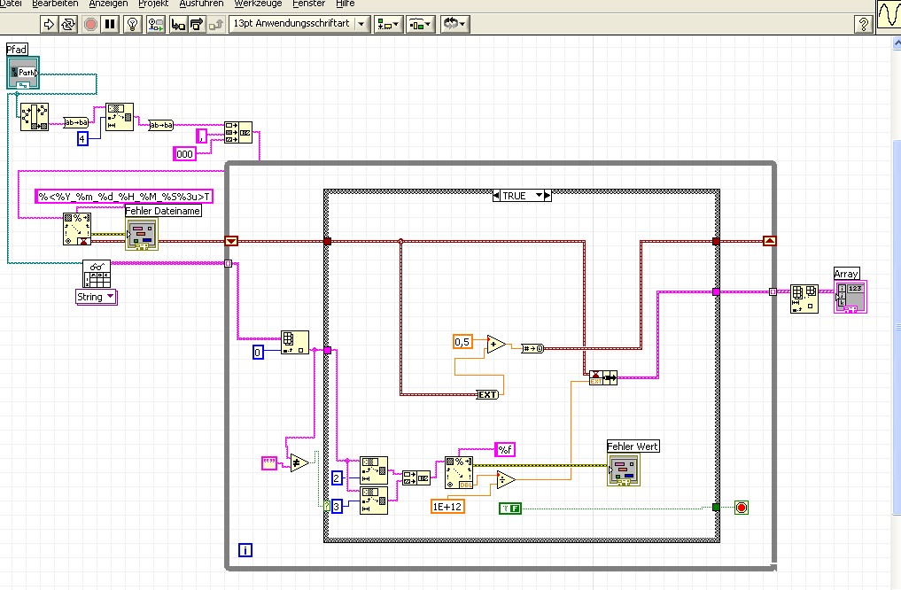Select the Format Date/Time String node
901x590 pixels.
[x=77, y=229]
